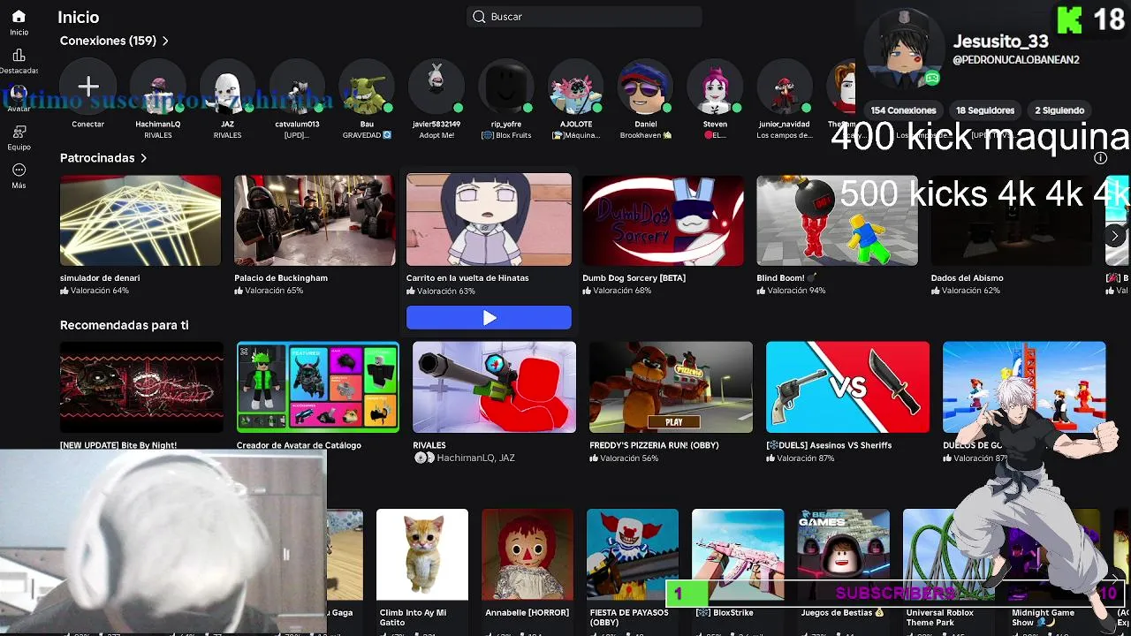Open DUELS Asesinos VS Sheriffs thumbnail
This screenshot has width=1131, height=636.
pyautogui.click(x=847, y=387)
